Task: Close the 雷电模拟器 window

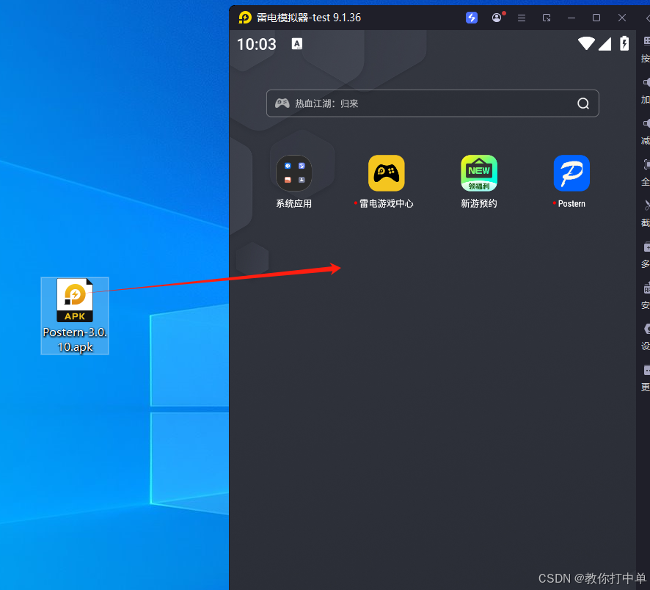Action: click(622, 18)
